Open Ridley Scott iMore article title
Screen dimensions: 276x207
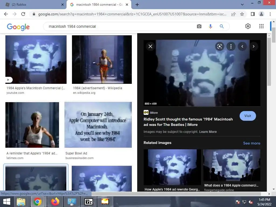[x=188, y=122]
